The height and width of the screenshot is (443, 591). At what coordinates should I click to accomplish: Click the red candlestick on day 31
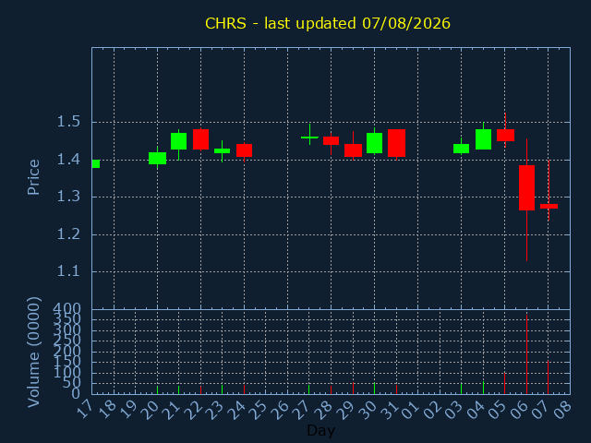click(396, 143)
